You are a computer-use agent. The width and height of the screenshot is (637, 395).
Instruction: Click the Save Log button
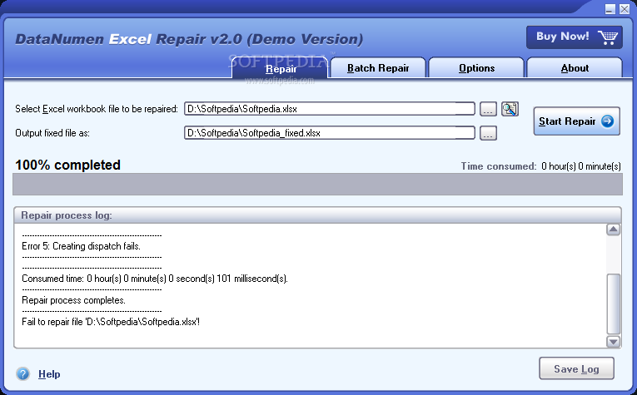[x=576, y=368]
